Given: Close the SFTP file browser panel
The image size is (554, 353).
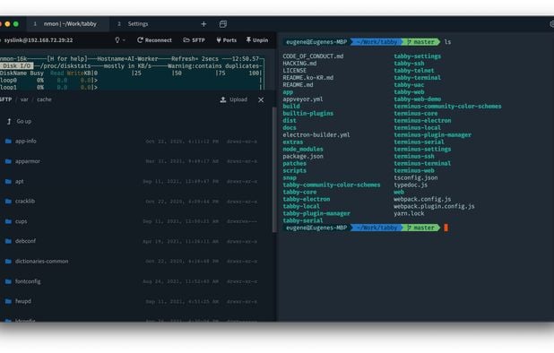Looking at the screenshot, I should (x=261, y=100).
